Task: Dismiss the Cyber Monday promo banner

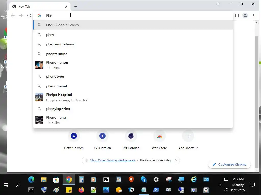Action: [x=176, y=160]
